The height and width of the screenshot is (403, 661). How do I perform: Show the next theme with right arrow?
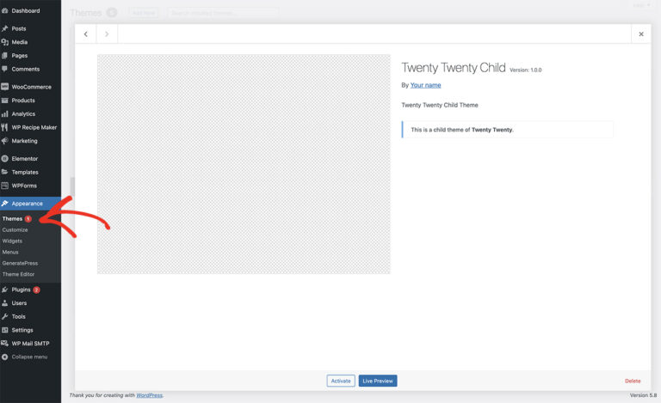(x=107, y=34)
